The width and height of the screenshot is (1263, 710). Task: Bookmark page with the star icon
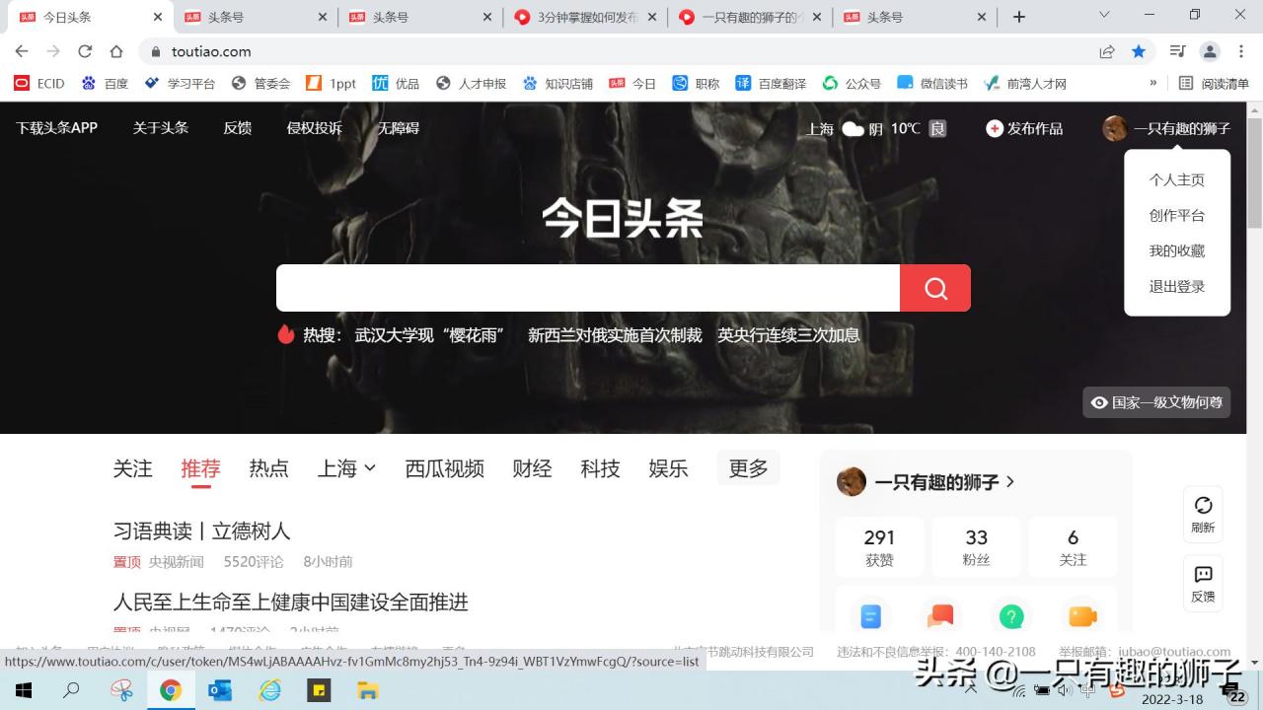pos(1139,51)
